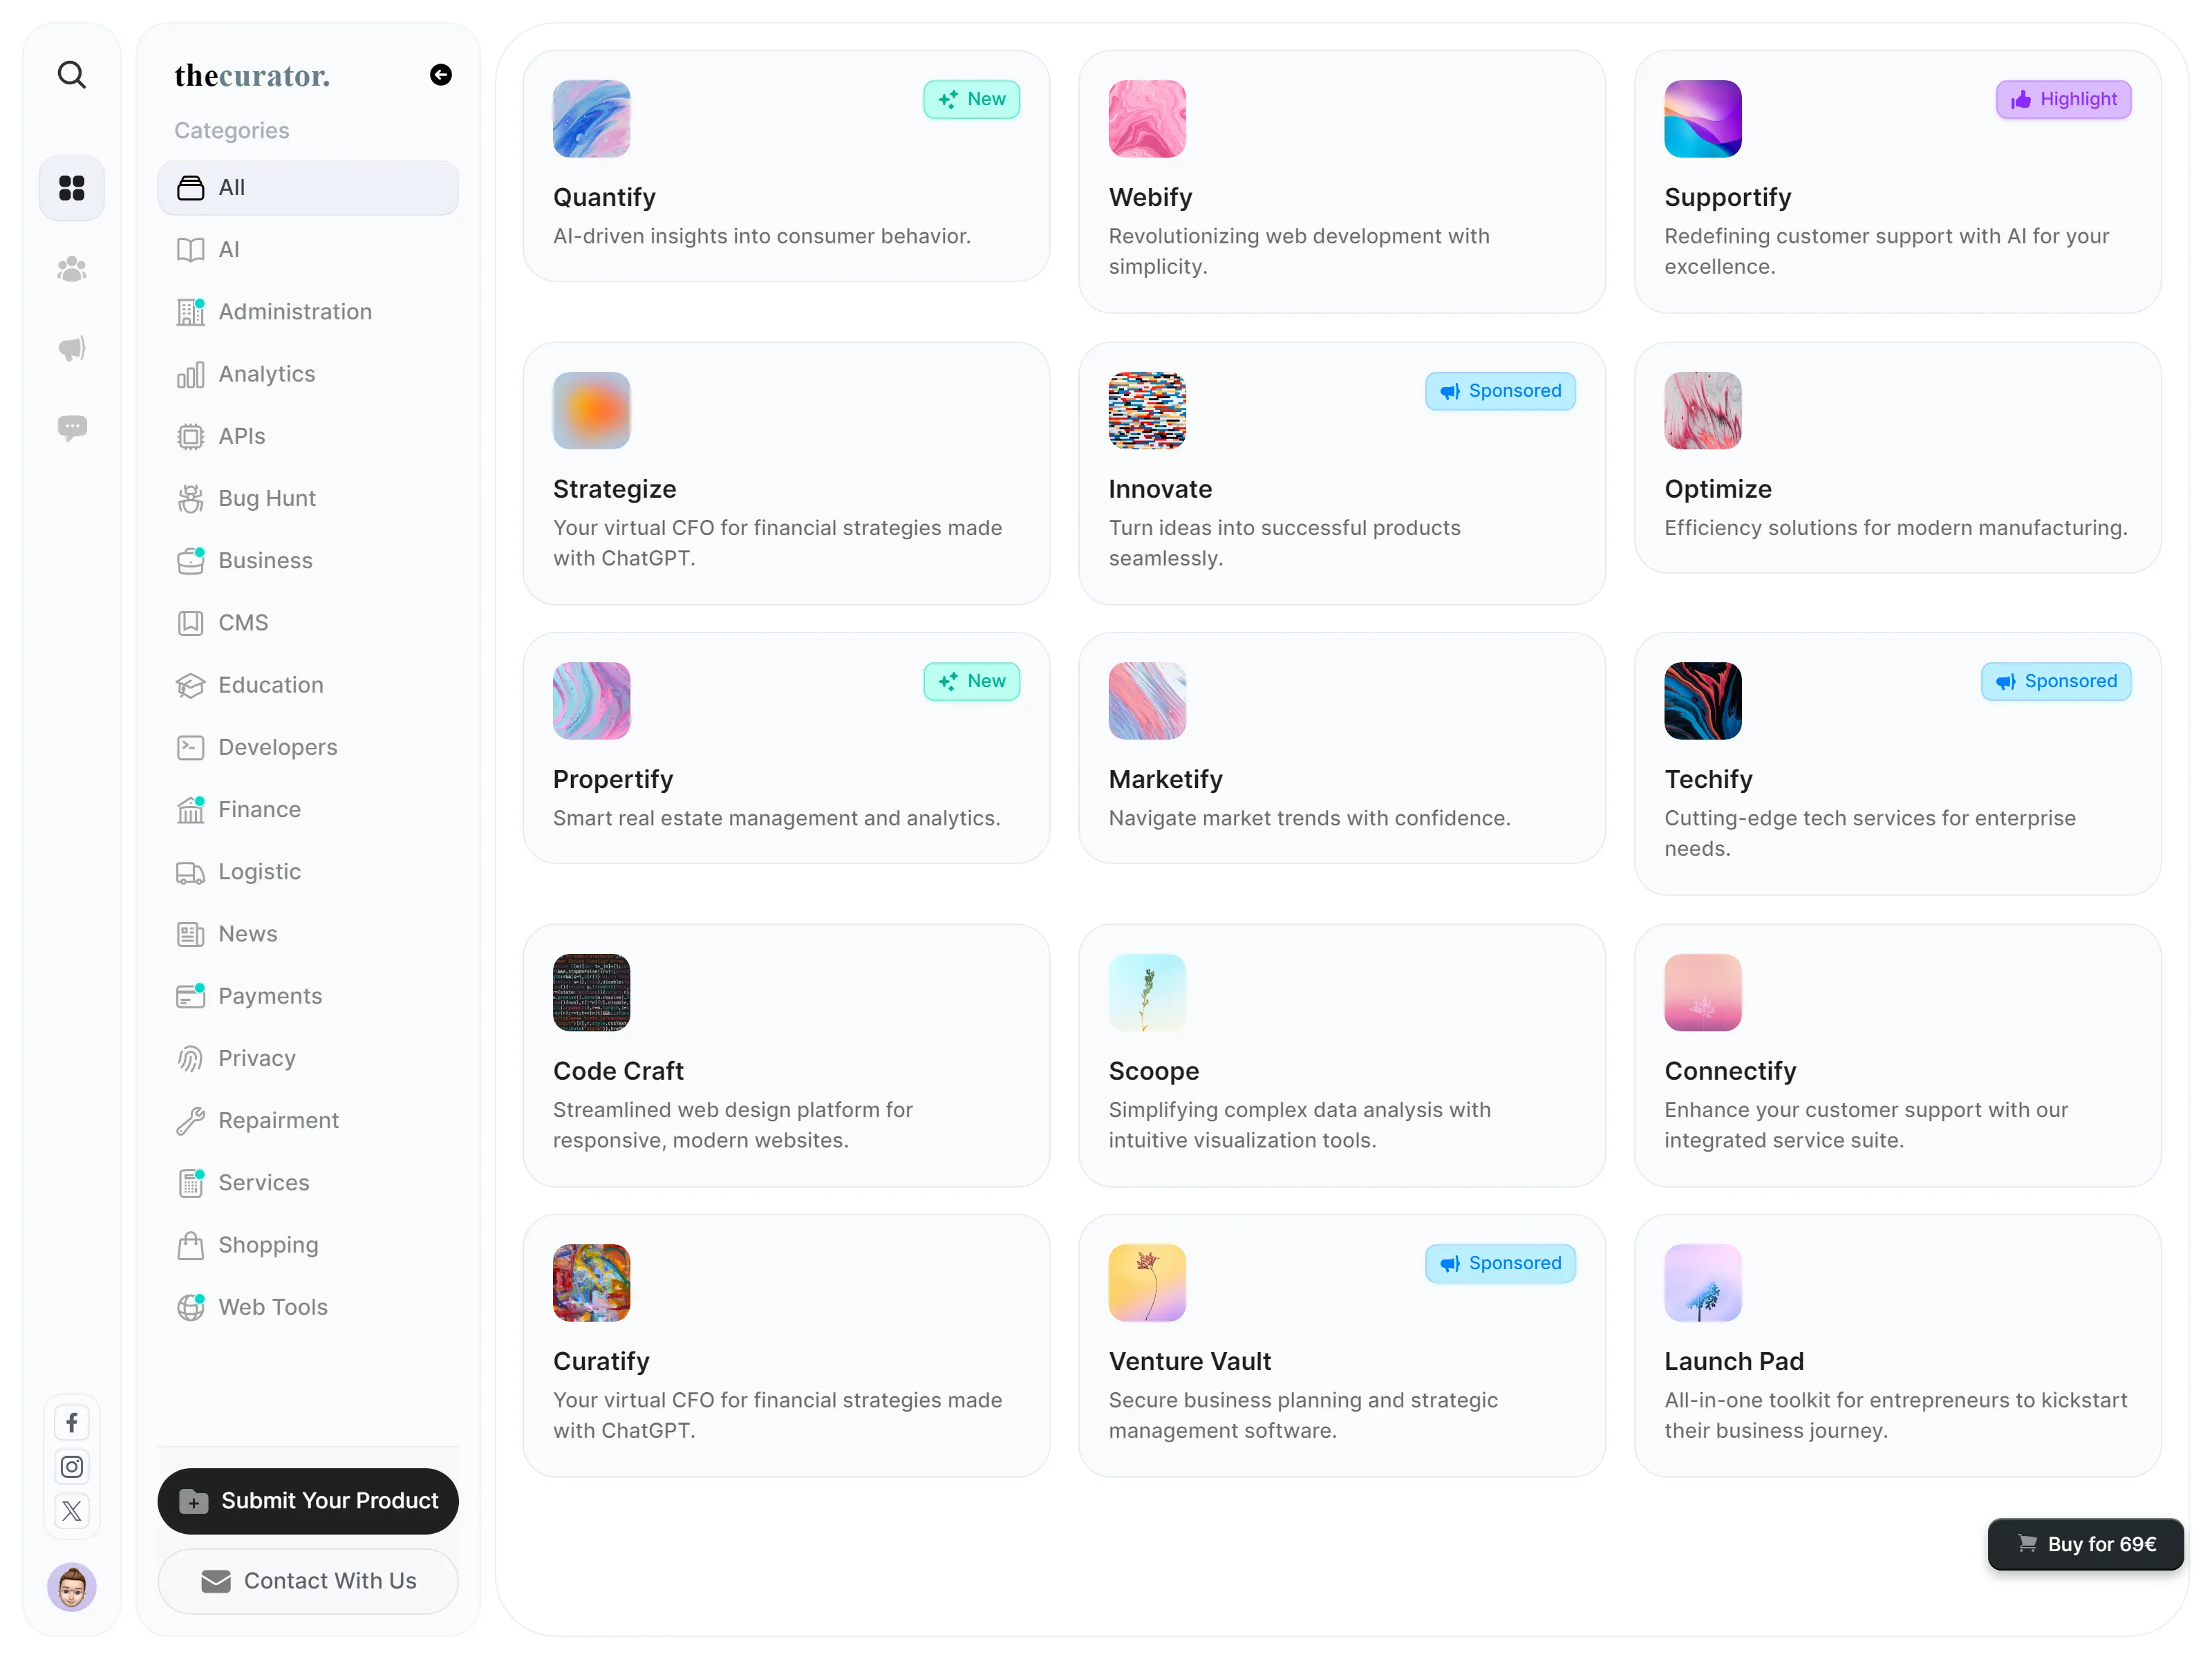This screenshot has width=2212, height=1659.
Task: Collapse sidebar with the back arrow
Action: point(440,75)
